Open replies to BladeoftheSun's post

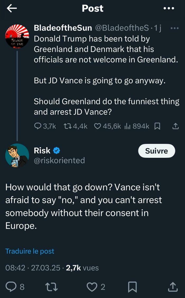coord(39,126)
